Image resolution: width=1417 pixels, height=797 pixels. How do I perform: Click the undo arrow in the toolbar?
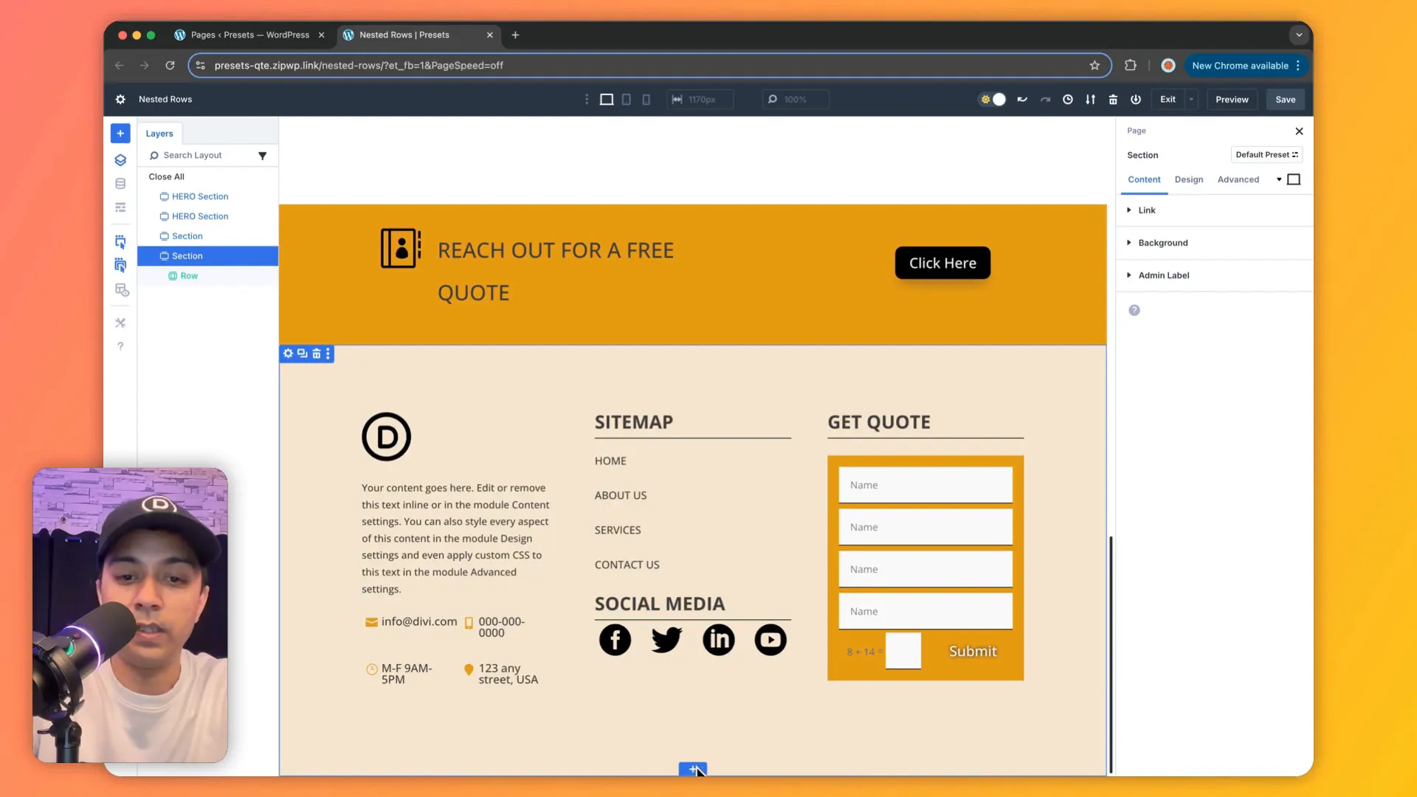point(1022,99)
